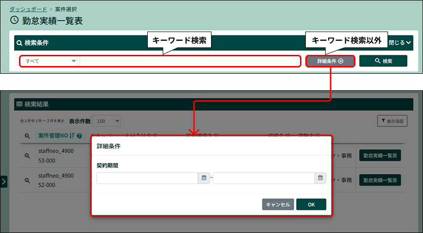This screenshot has width=423, height=233.
Task: Click clock icon next to 勤怠実績一覧表 title
Action: [14, 20]
